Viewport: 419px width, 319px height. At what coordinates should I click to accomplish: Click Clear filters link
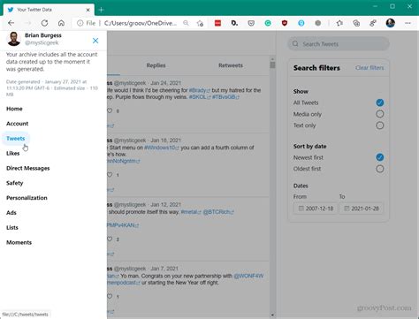(x=369, y=68)
